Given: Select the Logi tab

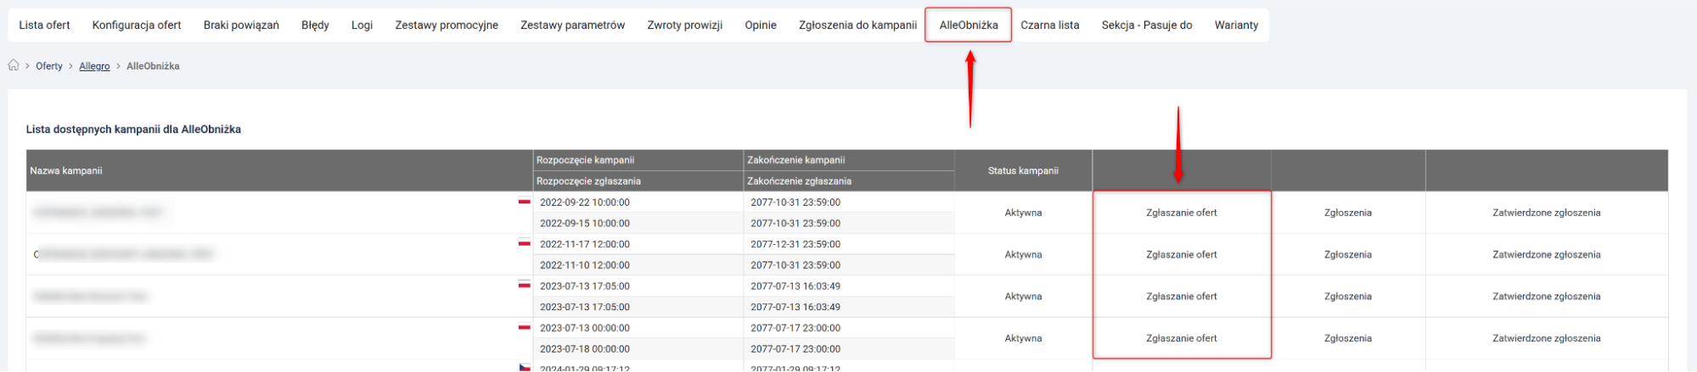Looking at the screenshot, I should pyautogui.click(x=362, y=25).
